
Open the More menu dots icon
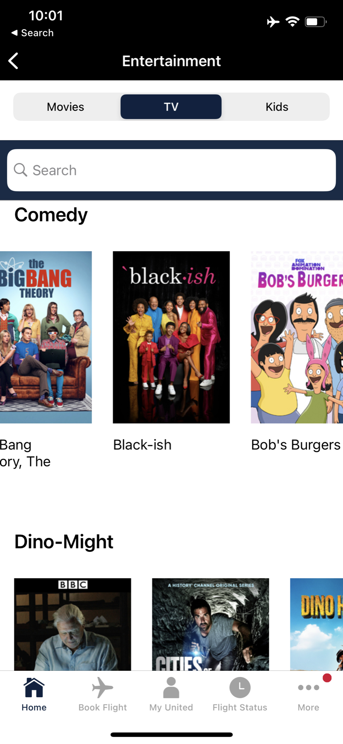pos(309,687)
